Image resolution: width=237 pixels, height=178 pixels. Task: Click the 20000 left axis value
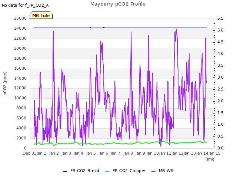pyautogui.click(x=20, y=48)
